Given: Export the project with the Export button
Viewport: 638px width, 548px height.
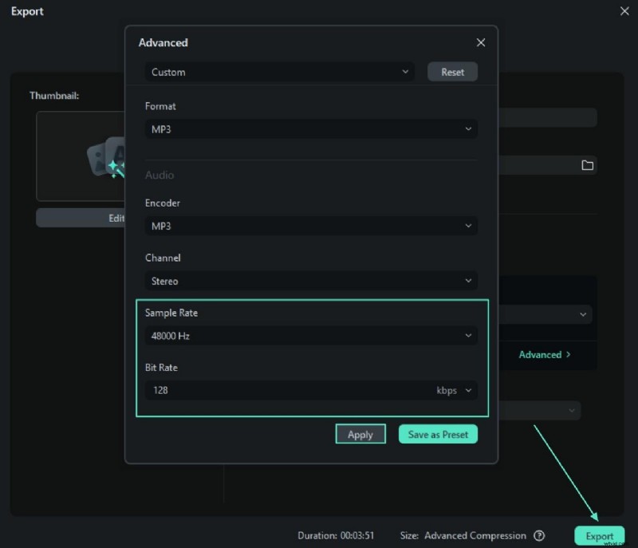Looking at the screenshot, I should [x=600, y=535].
